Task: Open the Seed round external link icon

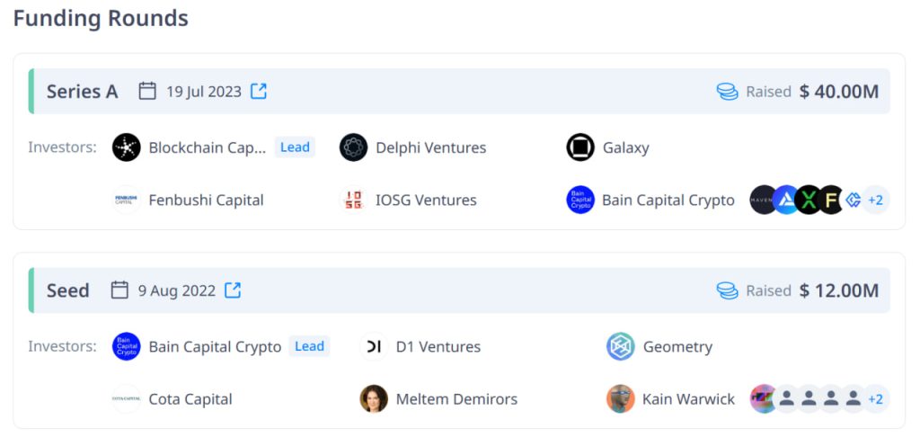Action: [x=233, y=290]
